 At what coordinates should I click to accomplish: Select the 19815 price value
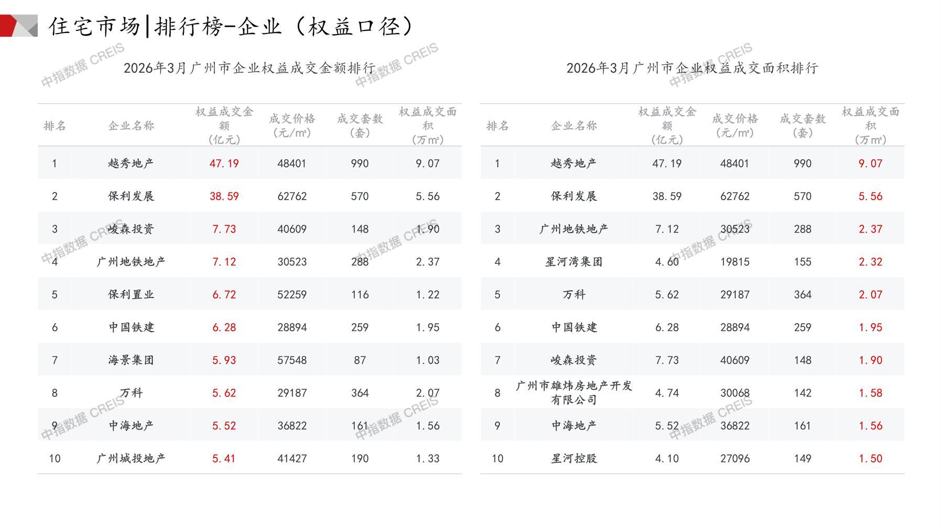pos(734,262)
